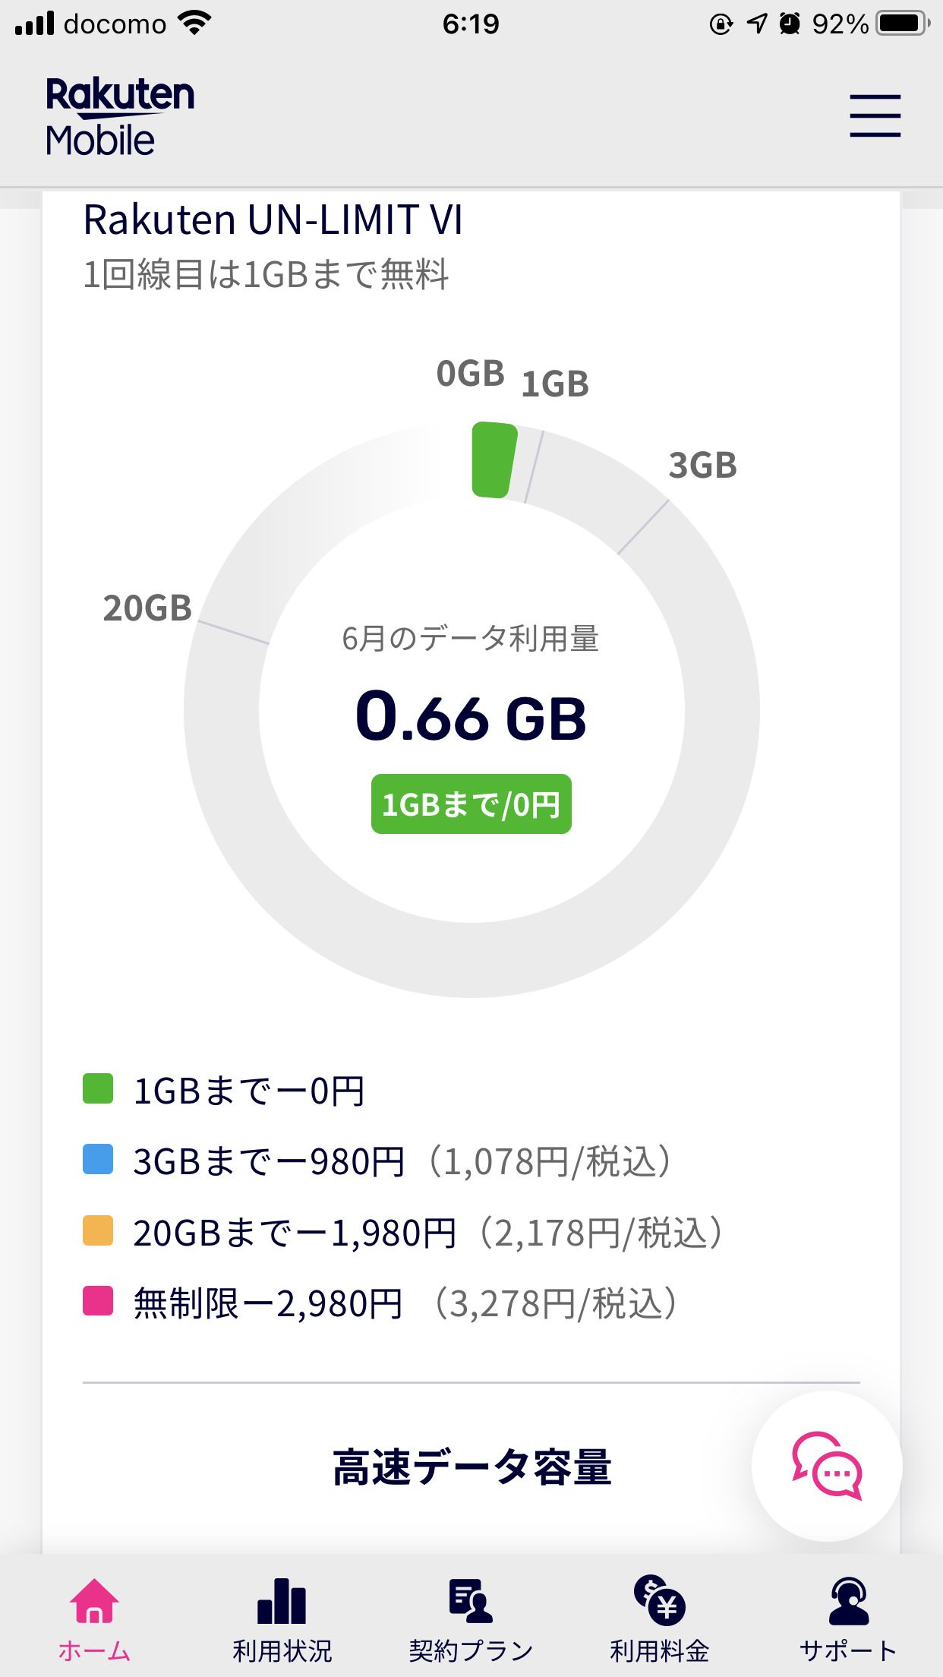The width and height of the screenshot is (943, 1677).
Task: Tap the 高速データ容量 heading
Action: tap(471, 1467)
